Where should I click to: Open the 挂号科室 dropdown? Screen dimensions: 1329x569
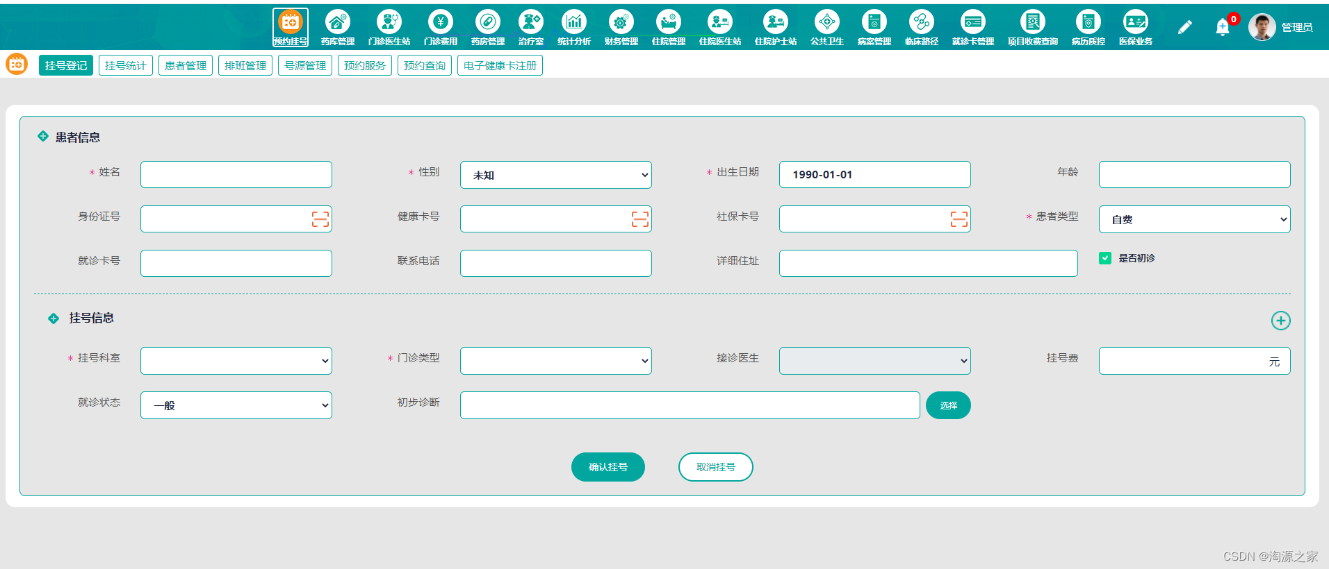[236, 361]
